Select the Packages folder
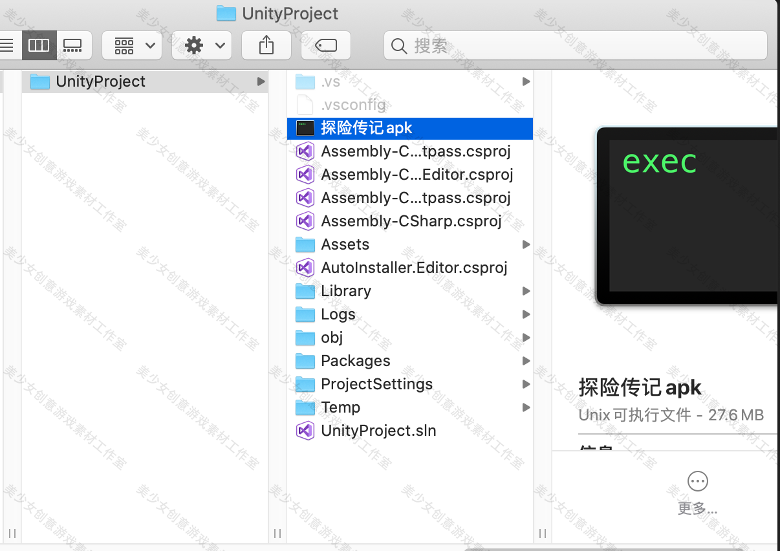The image size is (780, 551). tap(410, 361)
